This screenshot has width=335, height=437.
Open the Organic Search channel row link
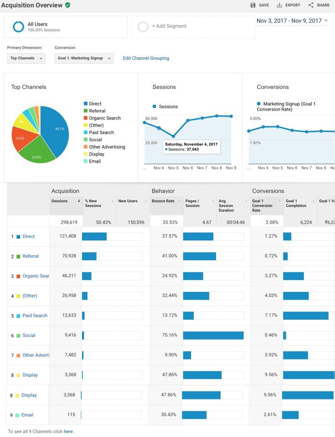click(x=36, y=276)
